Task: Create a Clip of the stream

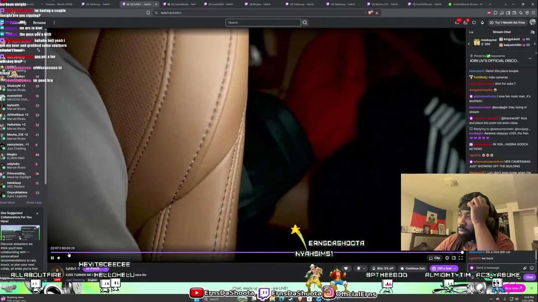Action: pos(435,258)
